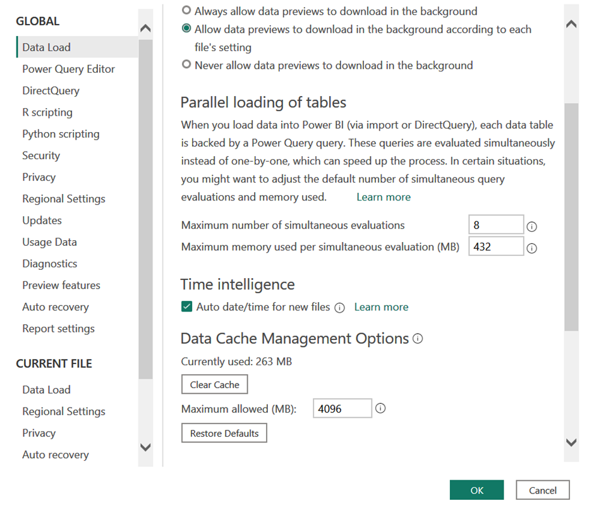Open Current File Auto recovery
The image size is (594, 510).
(x=56, y=454)
